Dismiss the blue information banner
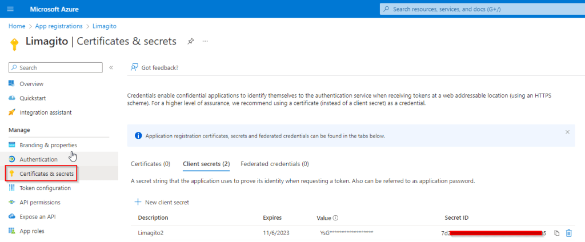585x242 pixels. pyautogui.click(x=567, y=132)
